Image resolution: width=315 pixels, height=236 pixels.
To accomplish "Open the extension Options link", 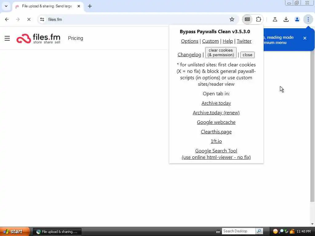I will pos(189,41).
